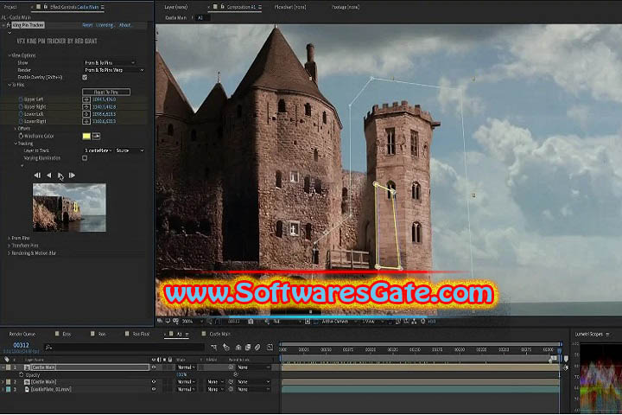The width and height of the screenshot is (622, 415).
Task: Click the timeline layer search field
Action: 124,347
